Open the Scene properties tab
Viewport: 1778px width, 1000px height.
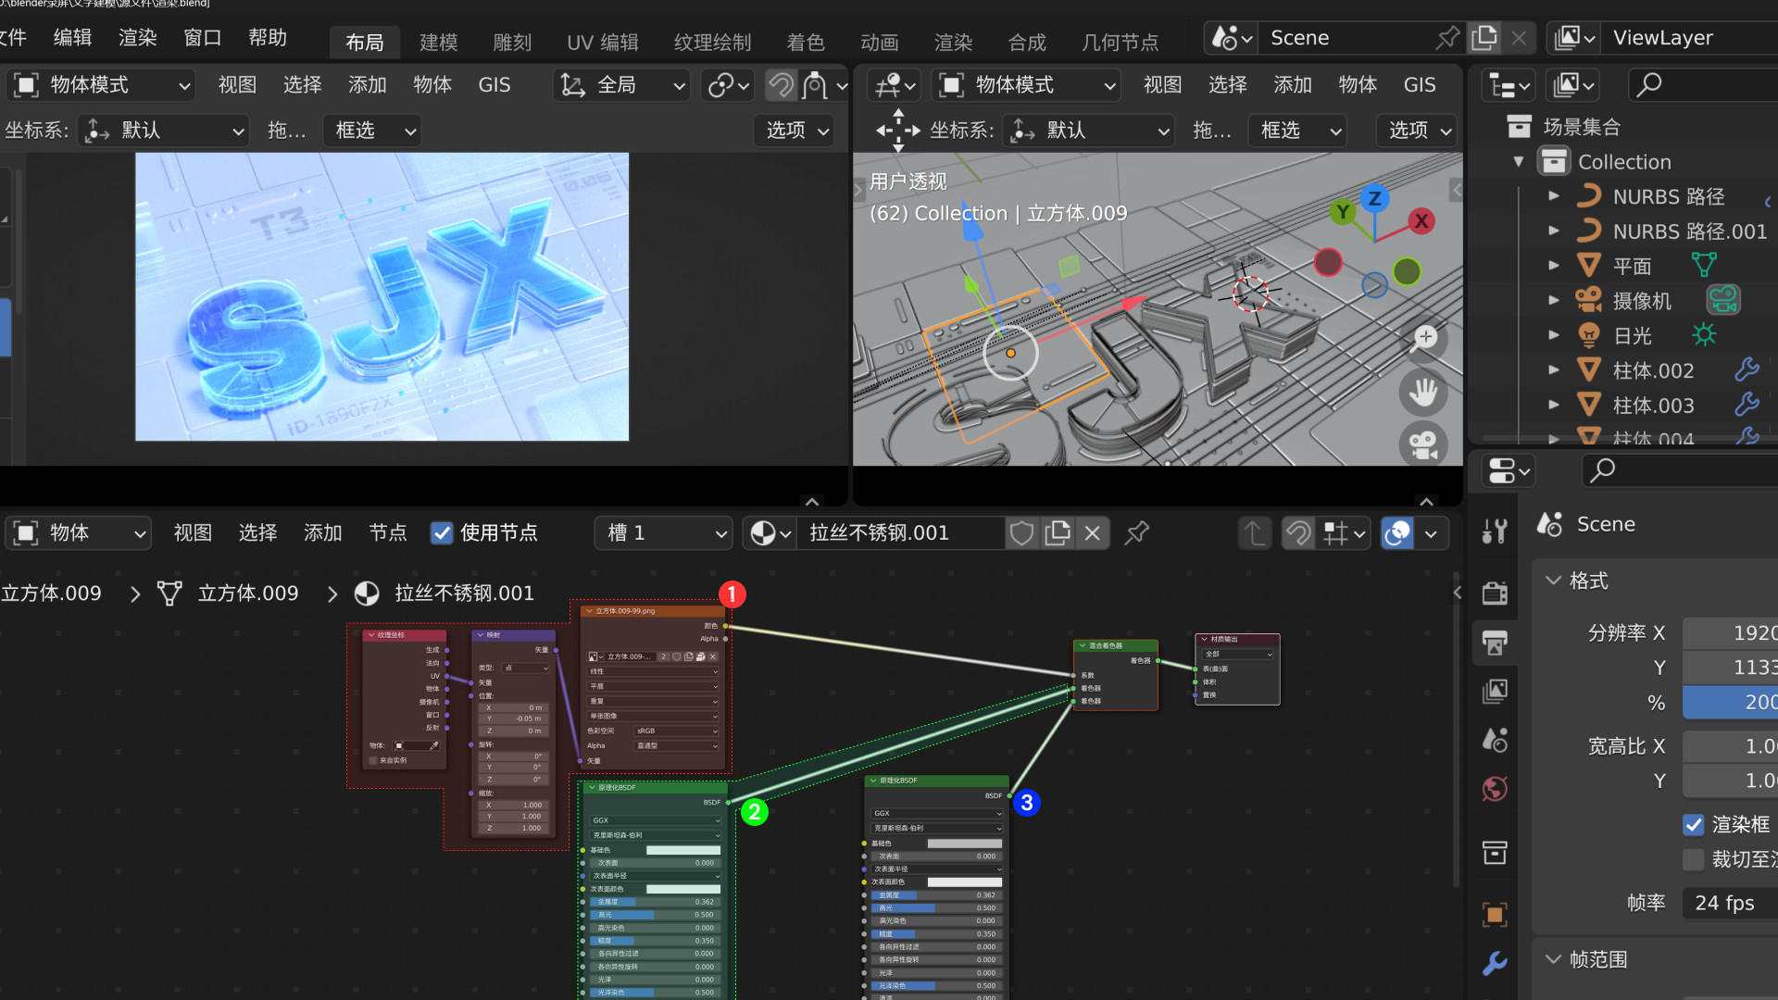tap(1495, 740)
